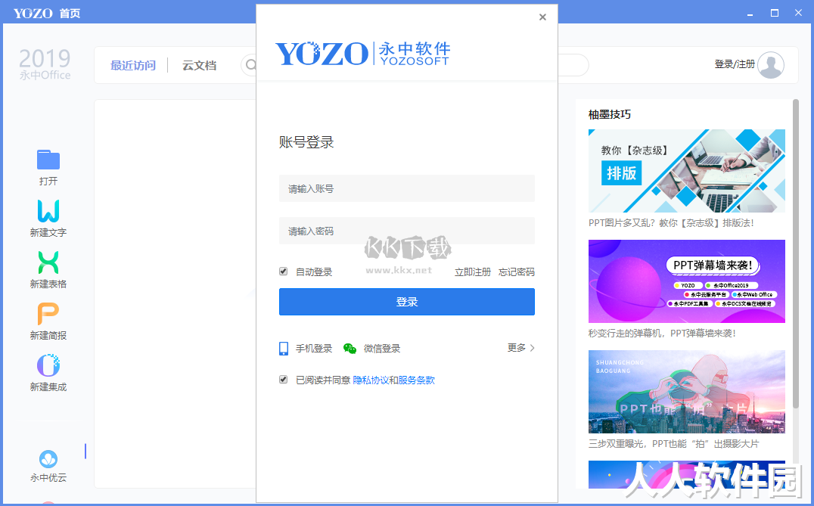Close the login dialog
The width and height of the screenshot is (814, 506).
click(x=542, y=17)
